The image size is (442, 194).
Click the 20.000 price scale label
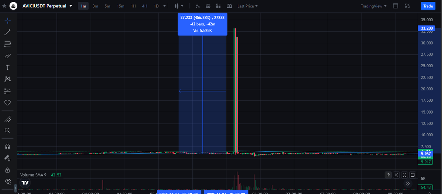pyautogui.click(x=427, y=89)
